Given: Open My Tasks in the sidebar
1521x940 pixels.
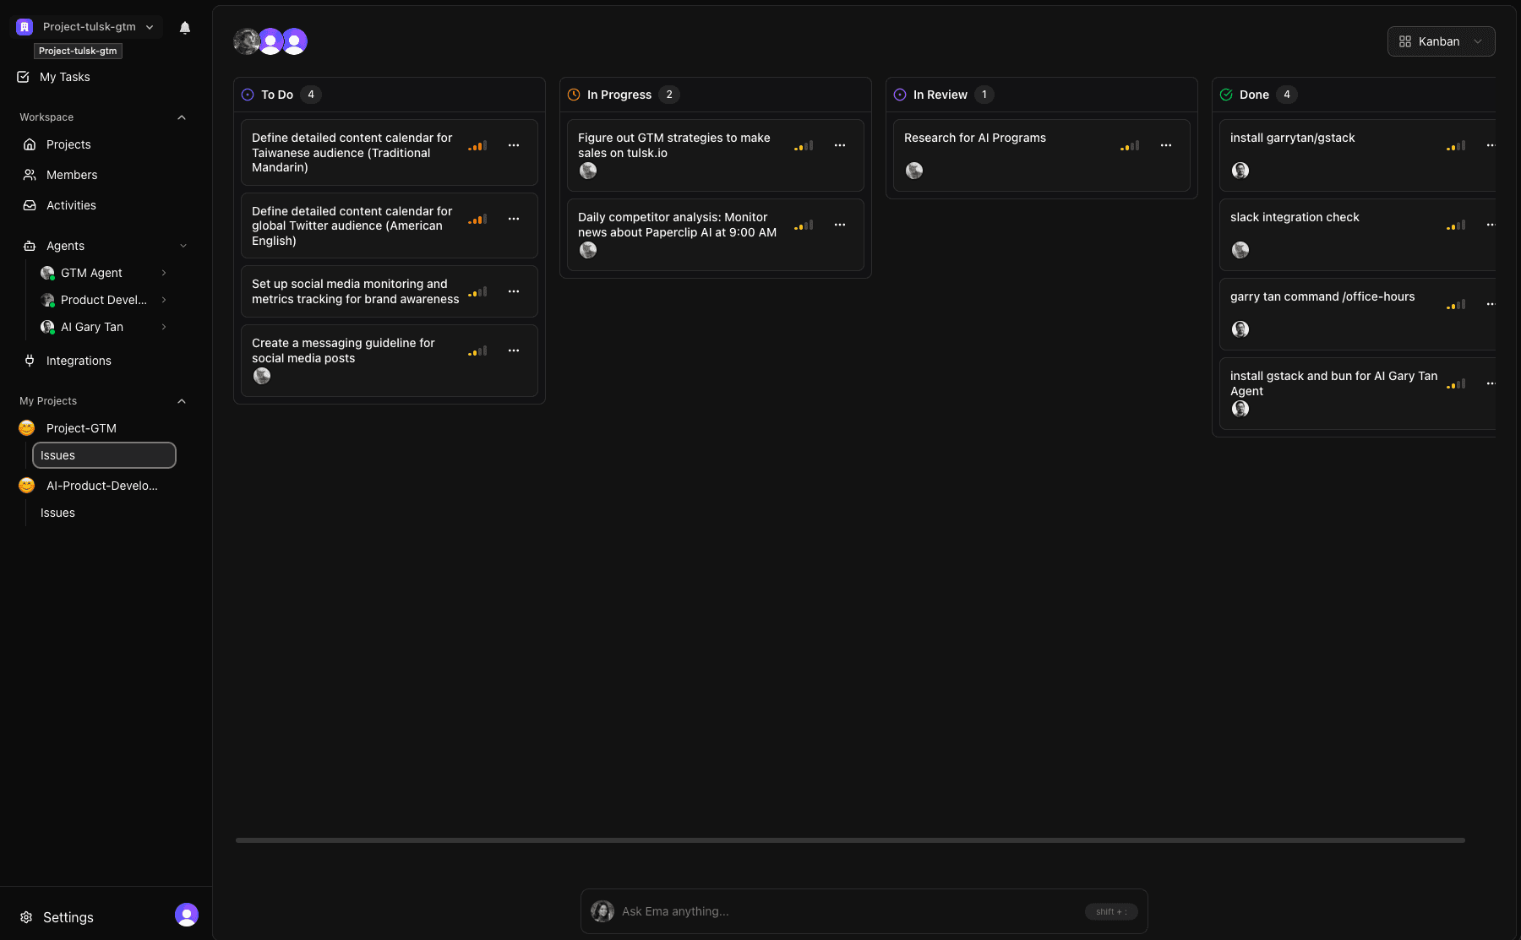Looking at the screenshot, I should tap(64, 77).
